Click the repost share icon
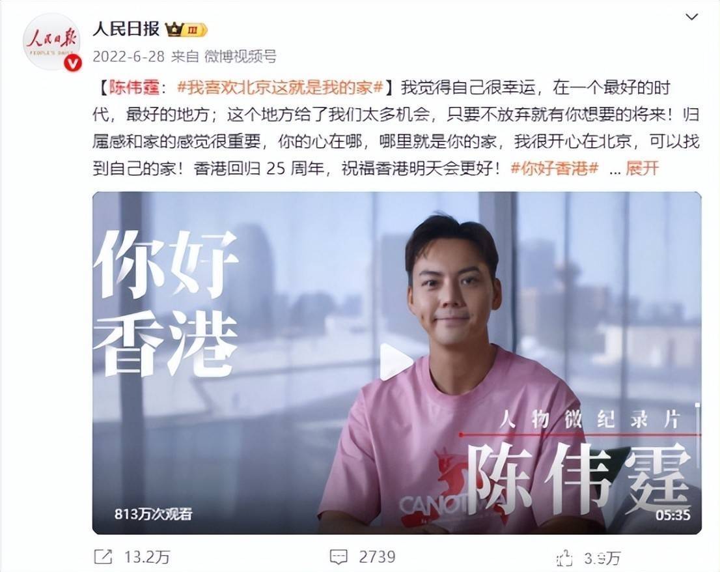720x572 pixels. (x=103, y=557)
